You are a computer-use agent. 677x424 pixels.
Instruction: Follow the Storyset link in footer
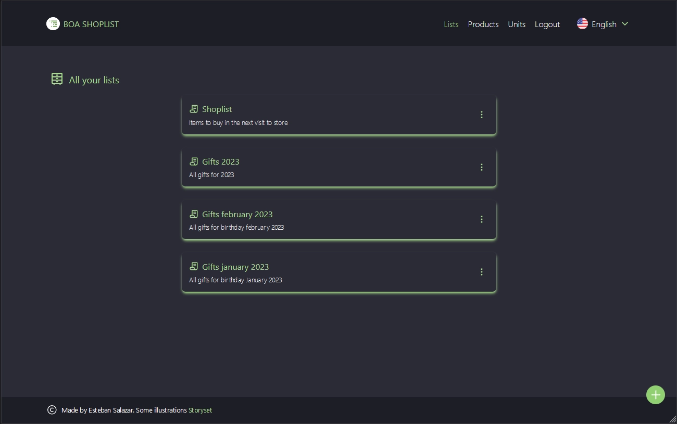(200, 410)
